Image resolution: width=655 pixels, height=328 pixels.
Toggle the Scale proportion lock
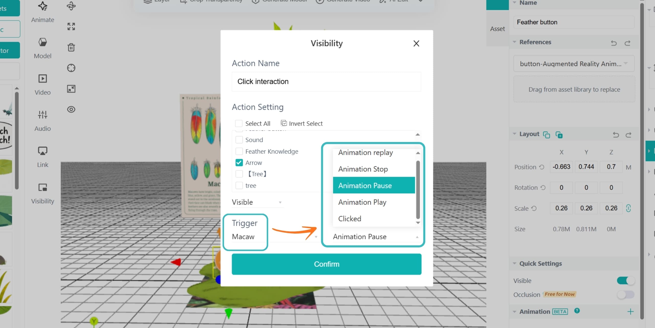[628, 208]
